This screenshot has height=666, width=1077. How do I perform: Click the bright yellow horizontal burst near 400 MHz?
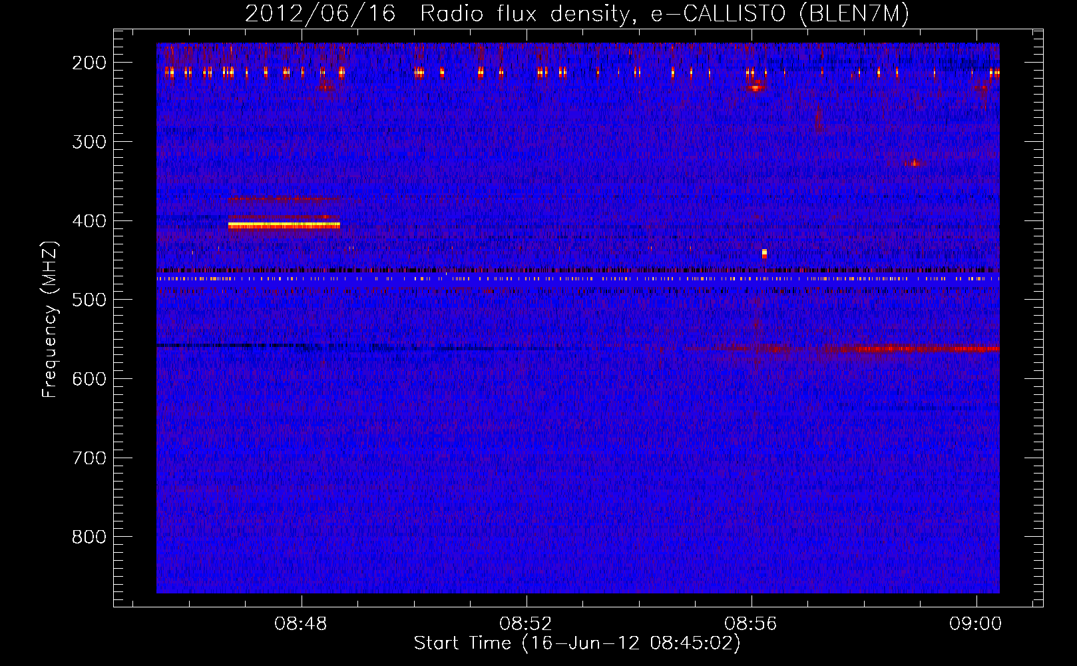pyautogui.click(x=284, y=226)
